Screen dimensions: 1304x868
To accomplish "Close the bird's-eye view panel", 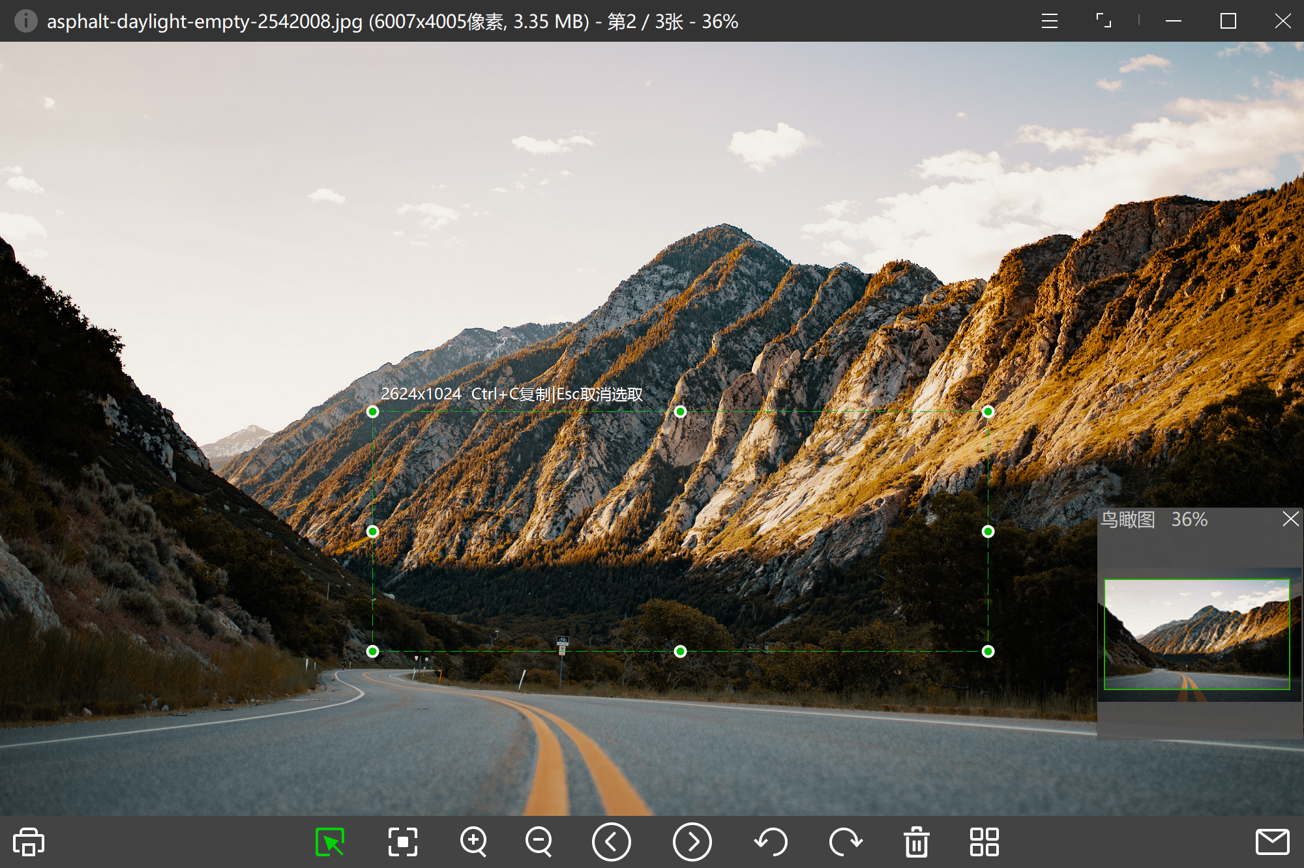I will 1290,519.
